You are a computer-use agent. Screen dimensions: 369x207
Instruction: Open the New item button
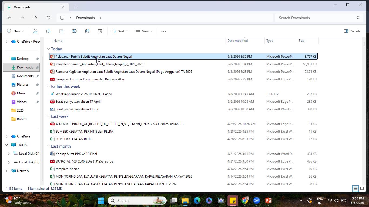tap(15, 31)
